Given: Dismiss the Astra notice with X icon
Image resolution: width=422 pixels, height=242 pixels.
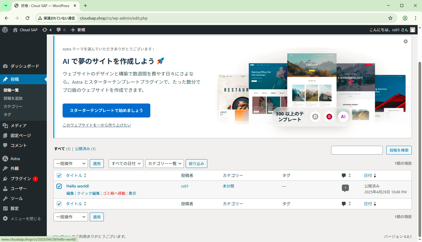Looking at the screenshot, I should pyautogui.click(x=406, y=41).
